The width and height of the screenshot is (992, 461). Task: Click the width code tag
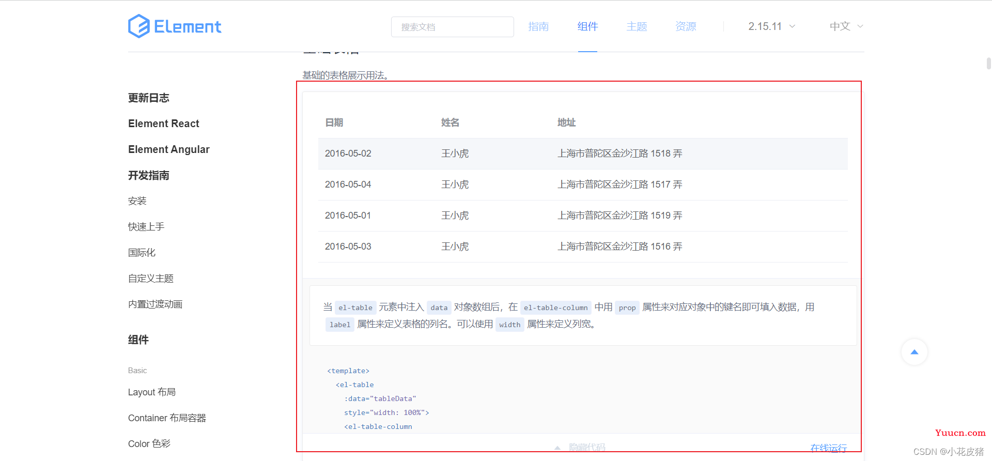coord(510,325)
